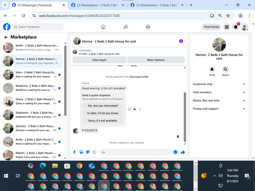Viewport: 255px width, 191px height.
Task: Show hidden system tray icons chevron
Action: [215, 176]
